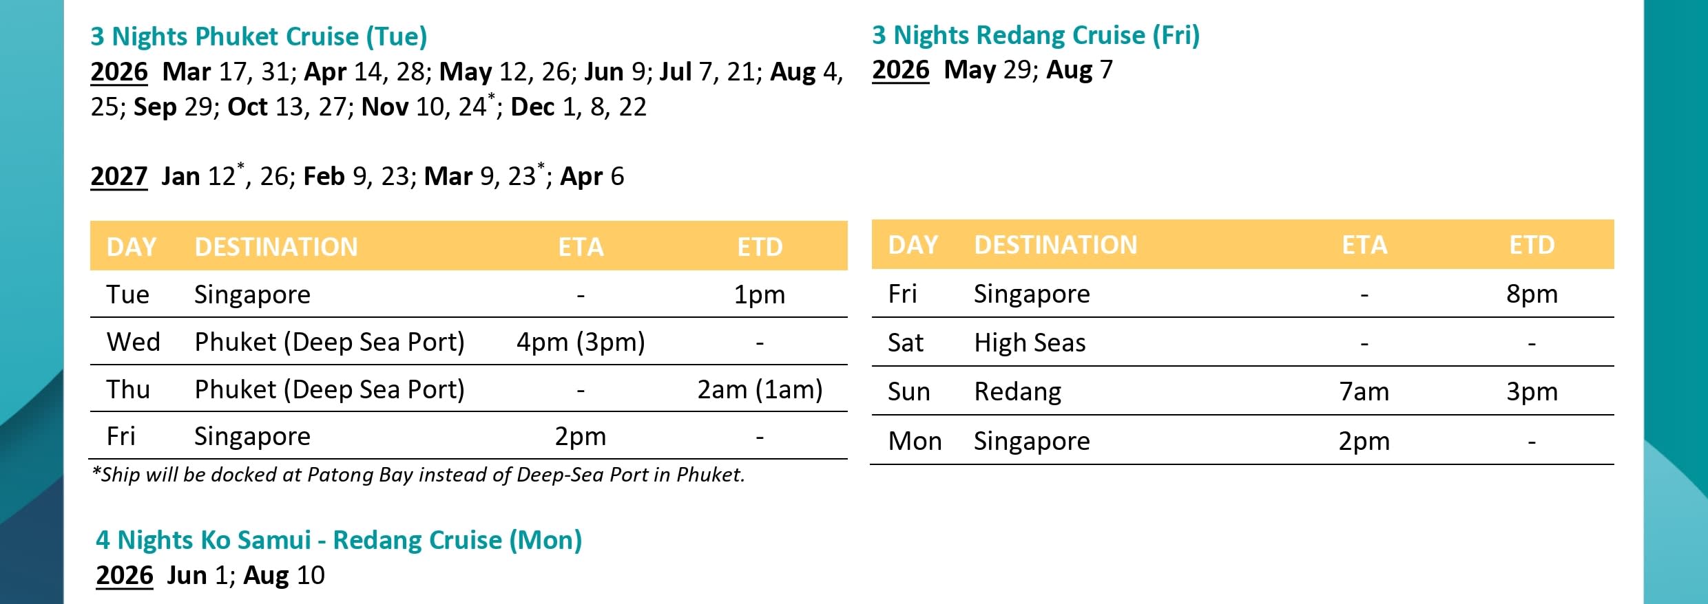
Task: Click the "8pm" Singapore departure time
Action: coord(1532,294)
